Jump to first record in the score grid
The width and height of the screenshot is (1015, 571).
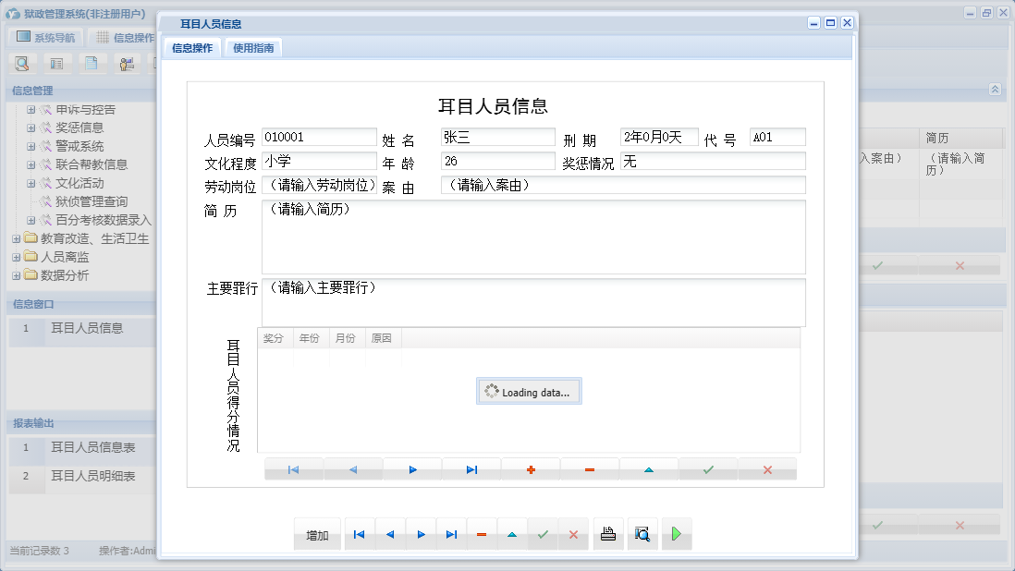coord(293,469)
